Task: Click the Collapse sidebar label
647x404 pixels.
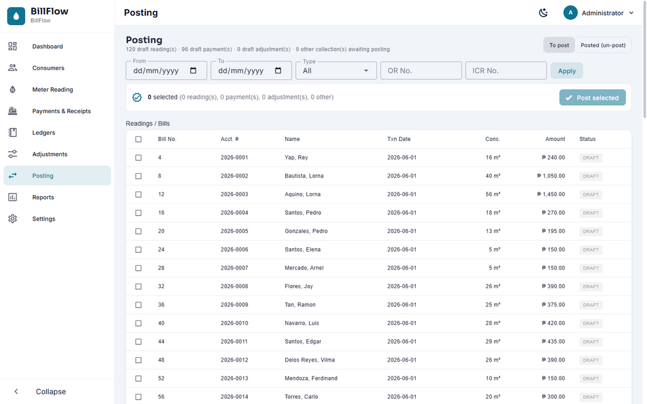Action: [x=51, y=392]
